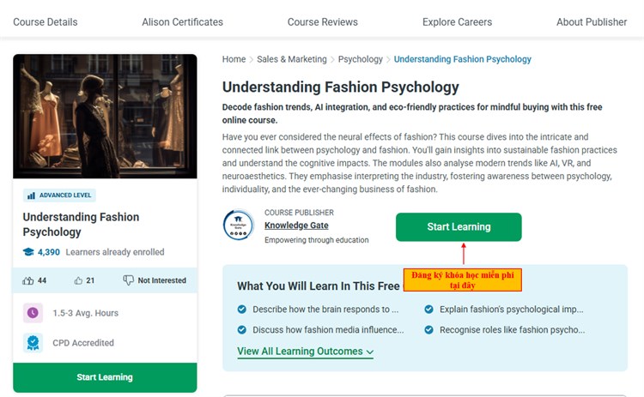Screen dimensions: 644x397
Task: Open the Course Reviews tab
Action: click(322, 21)
